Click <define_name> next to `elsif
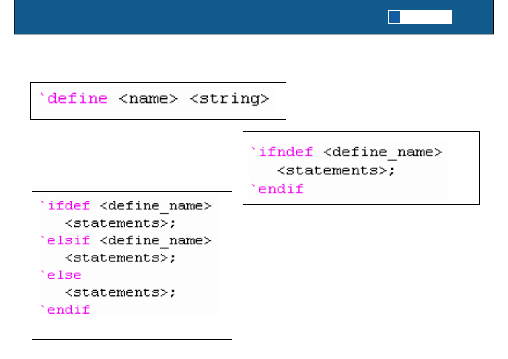The width and height of the screenshot is (508, 359). (155, 240)
